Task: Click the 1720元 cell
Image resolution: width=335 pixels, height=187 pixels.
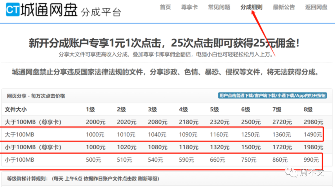Action: [x=282, y=147]
